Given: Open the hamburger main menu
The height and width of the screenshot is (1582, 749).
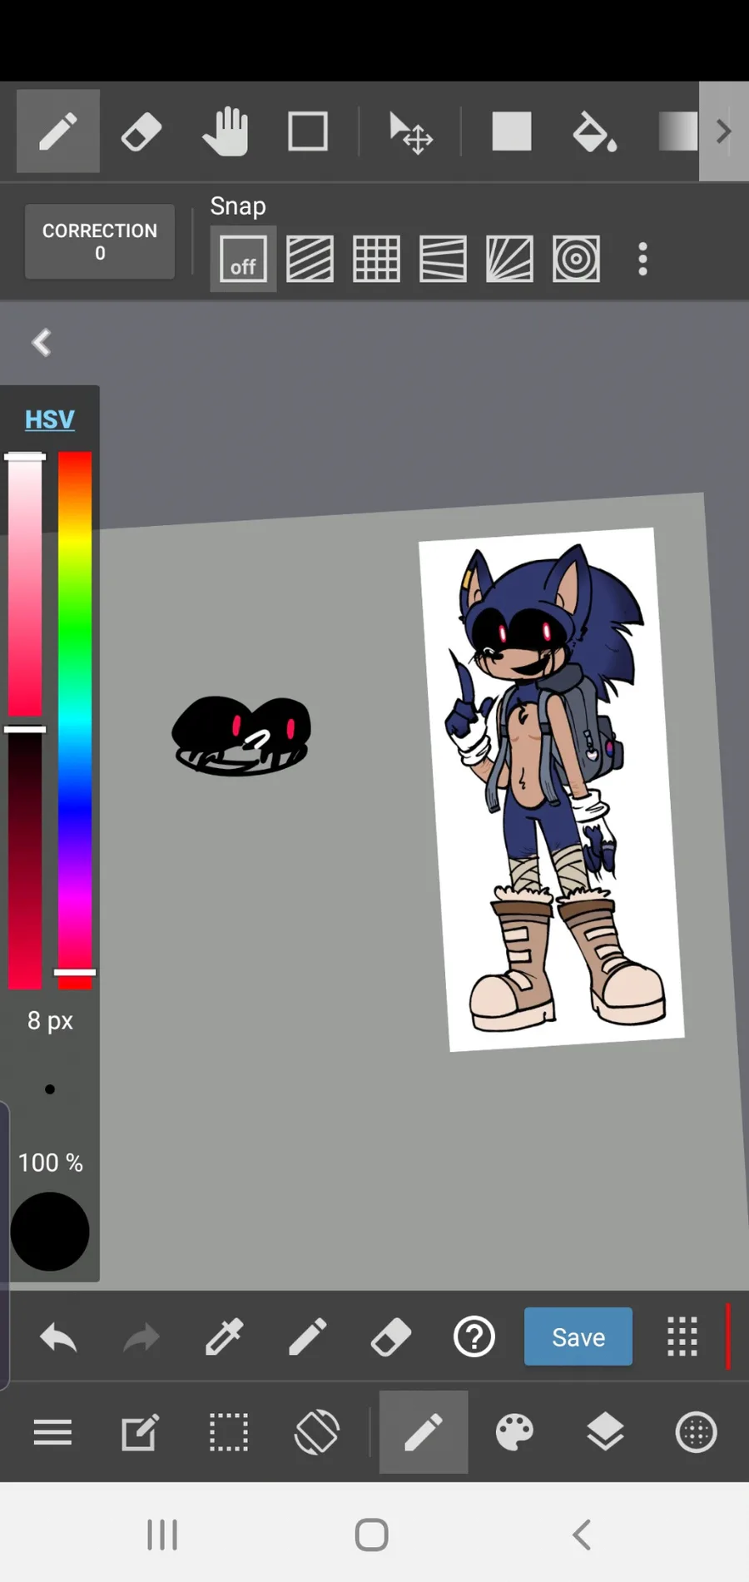Looking at the screenshot, I should point(52,1432).
